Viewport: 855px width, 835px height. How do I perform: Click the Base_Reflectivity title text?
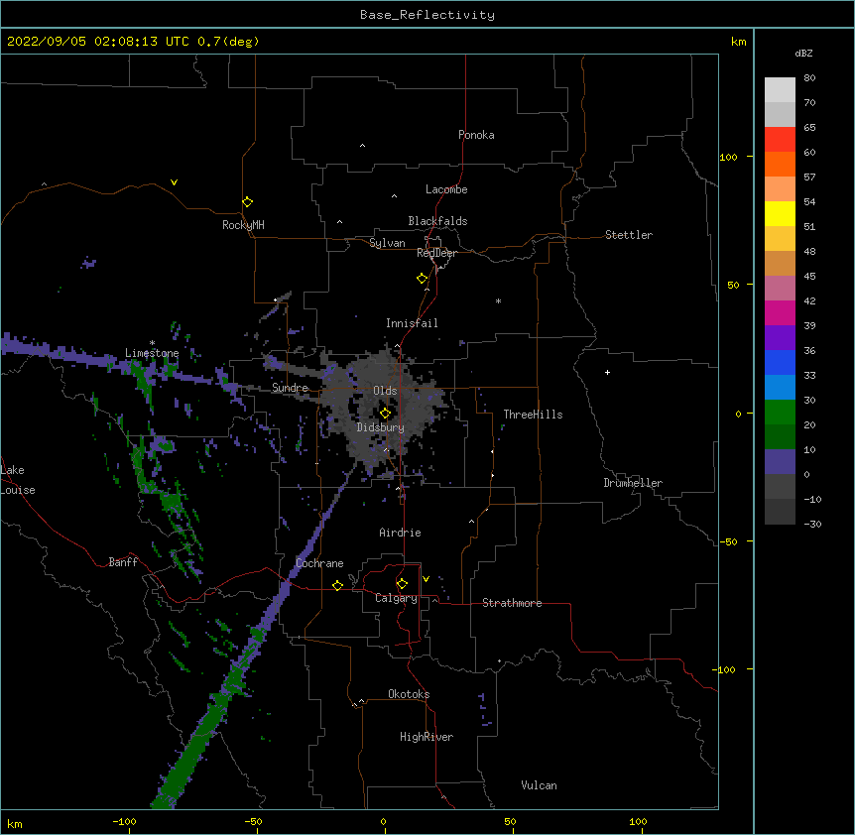click(x=427, y=15)
